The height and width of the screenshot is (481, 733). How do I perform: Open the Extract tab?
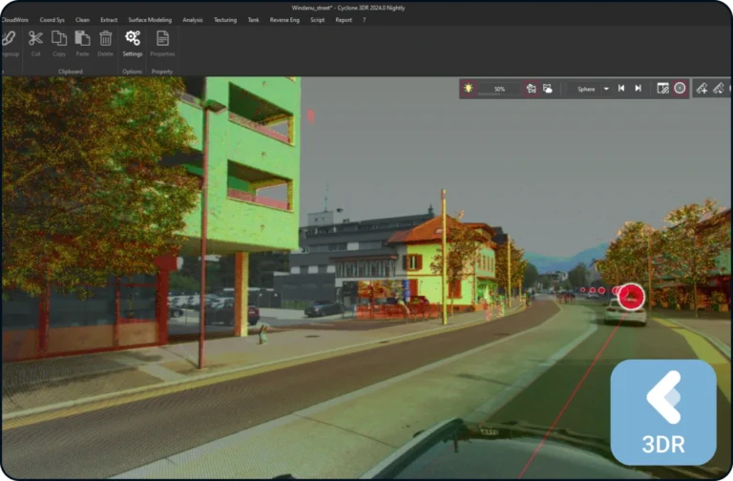[109, 20]
